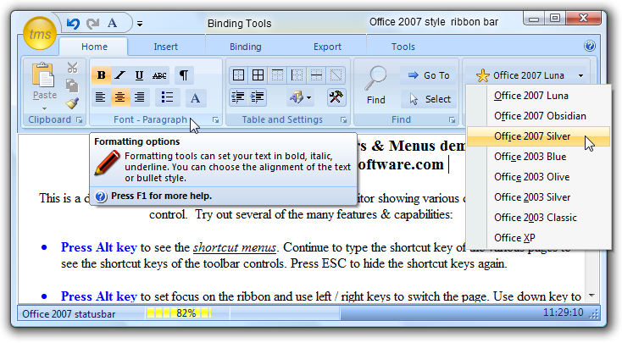Select Office 2003 Olive style
The height and width of the screenshot is (343, 622).
(538, 177)
